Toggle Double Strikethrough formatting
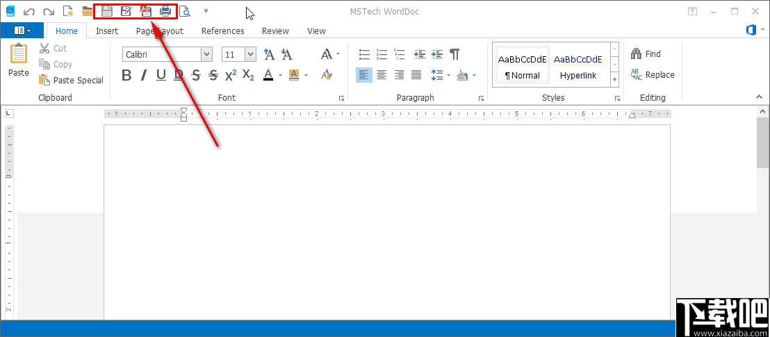This screenshot has width=770, height=337. (213, 75)
